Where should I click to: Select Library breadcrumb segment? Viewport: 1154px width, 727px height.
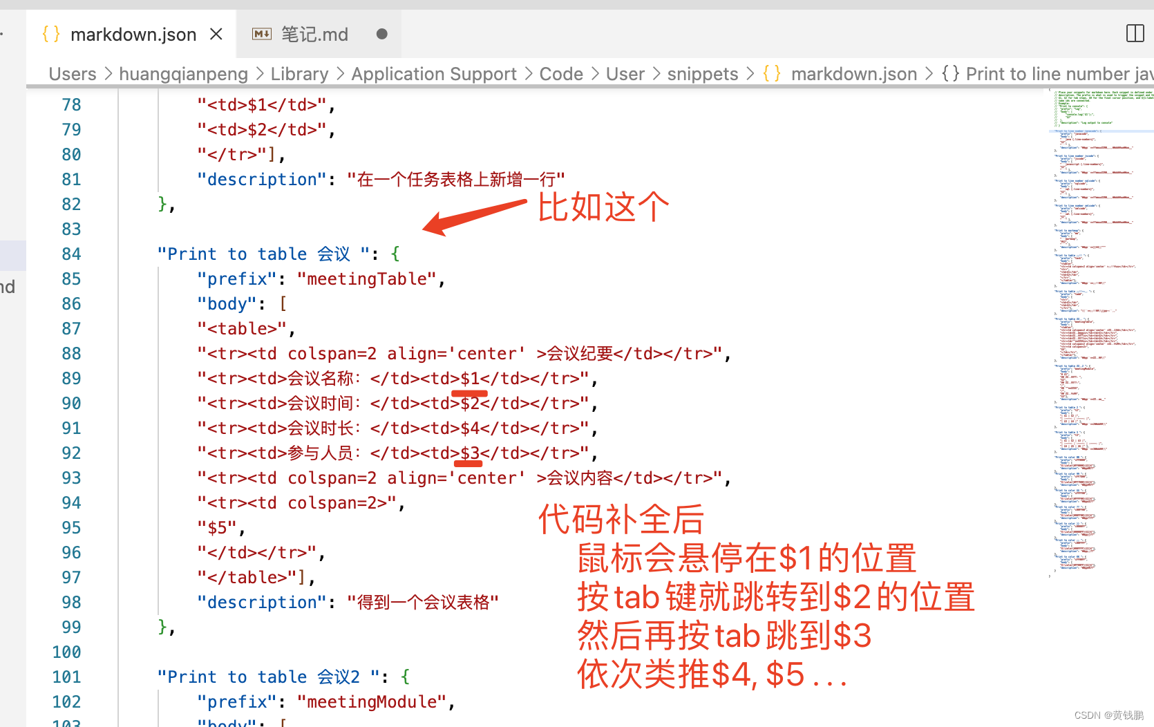pyautogui.click(x=299, y=74)
